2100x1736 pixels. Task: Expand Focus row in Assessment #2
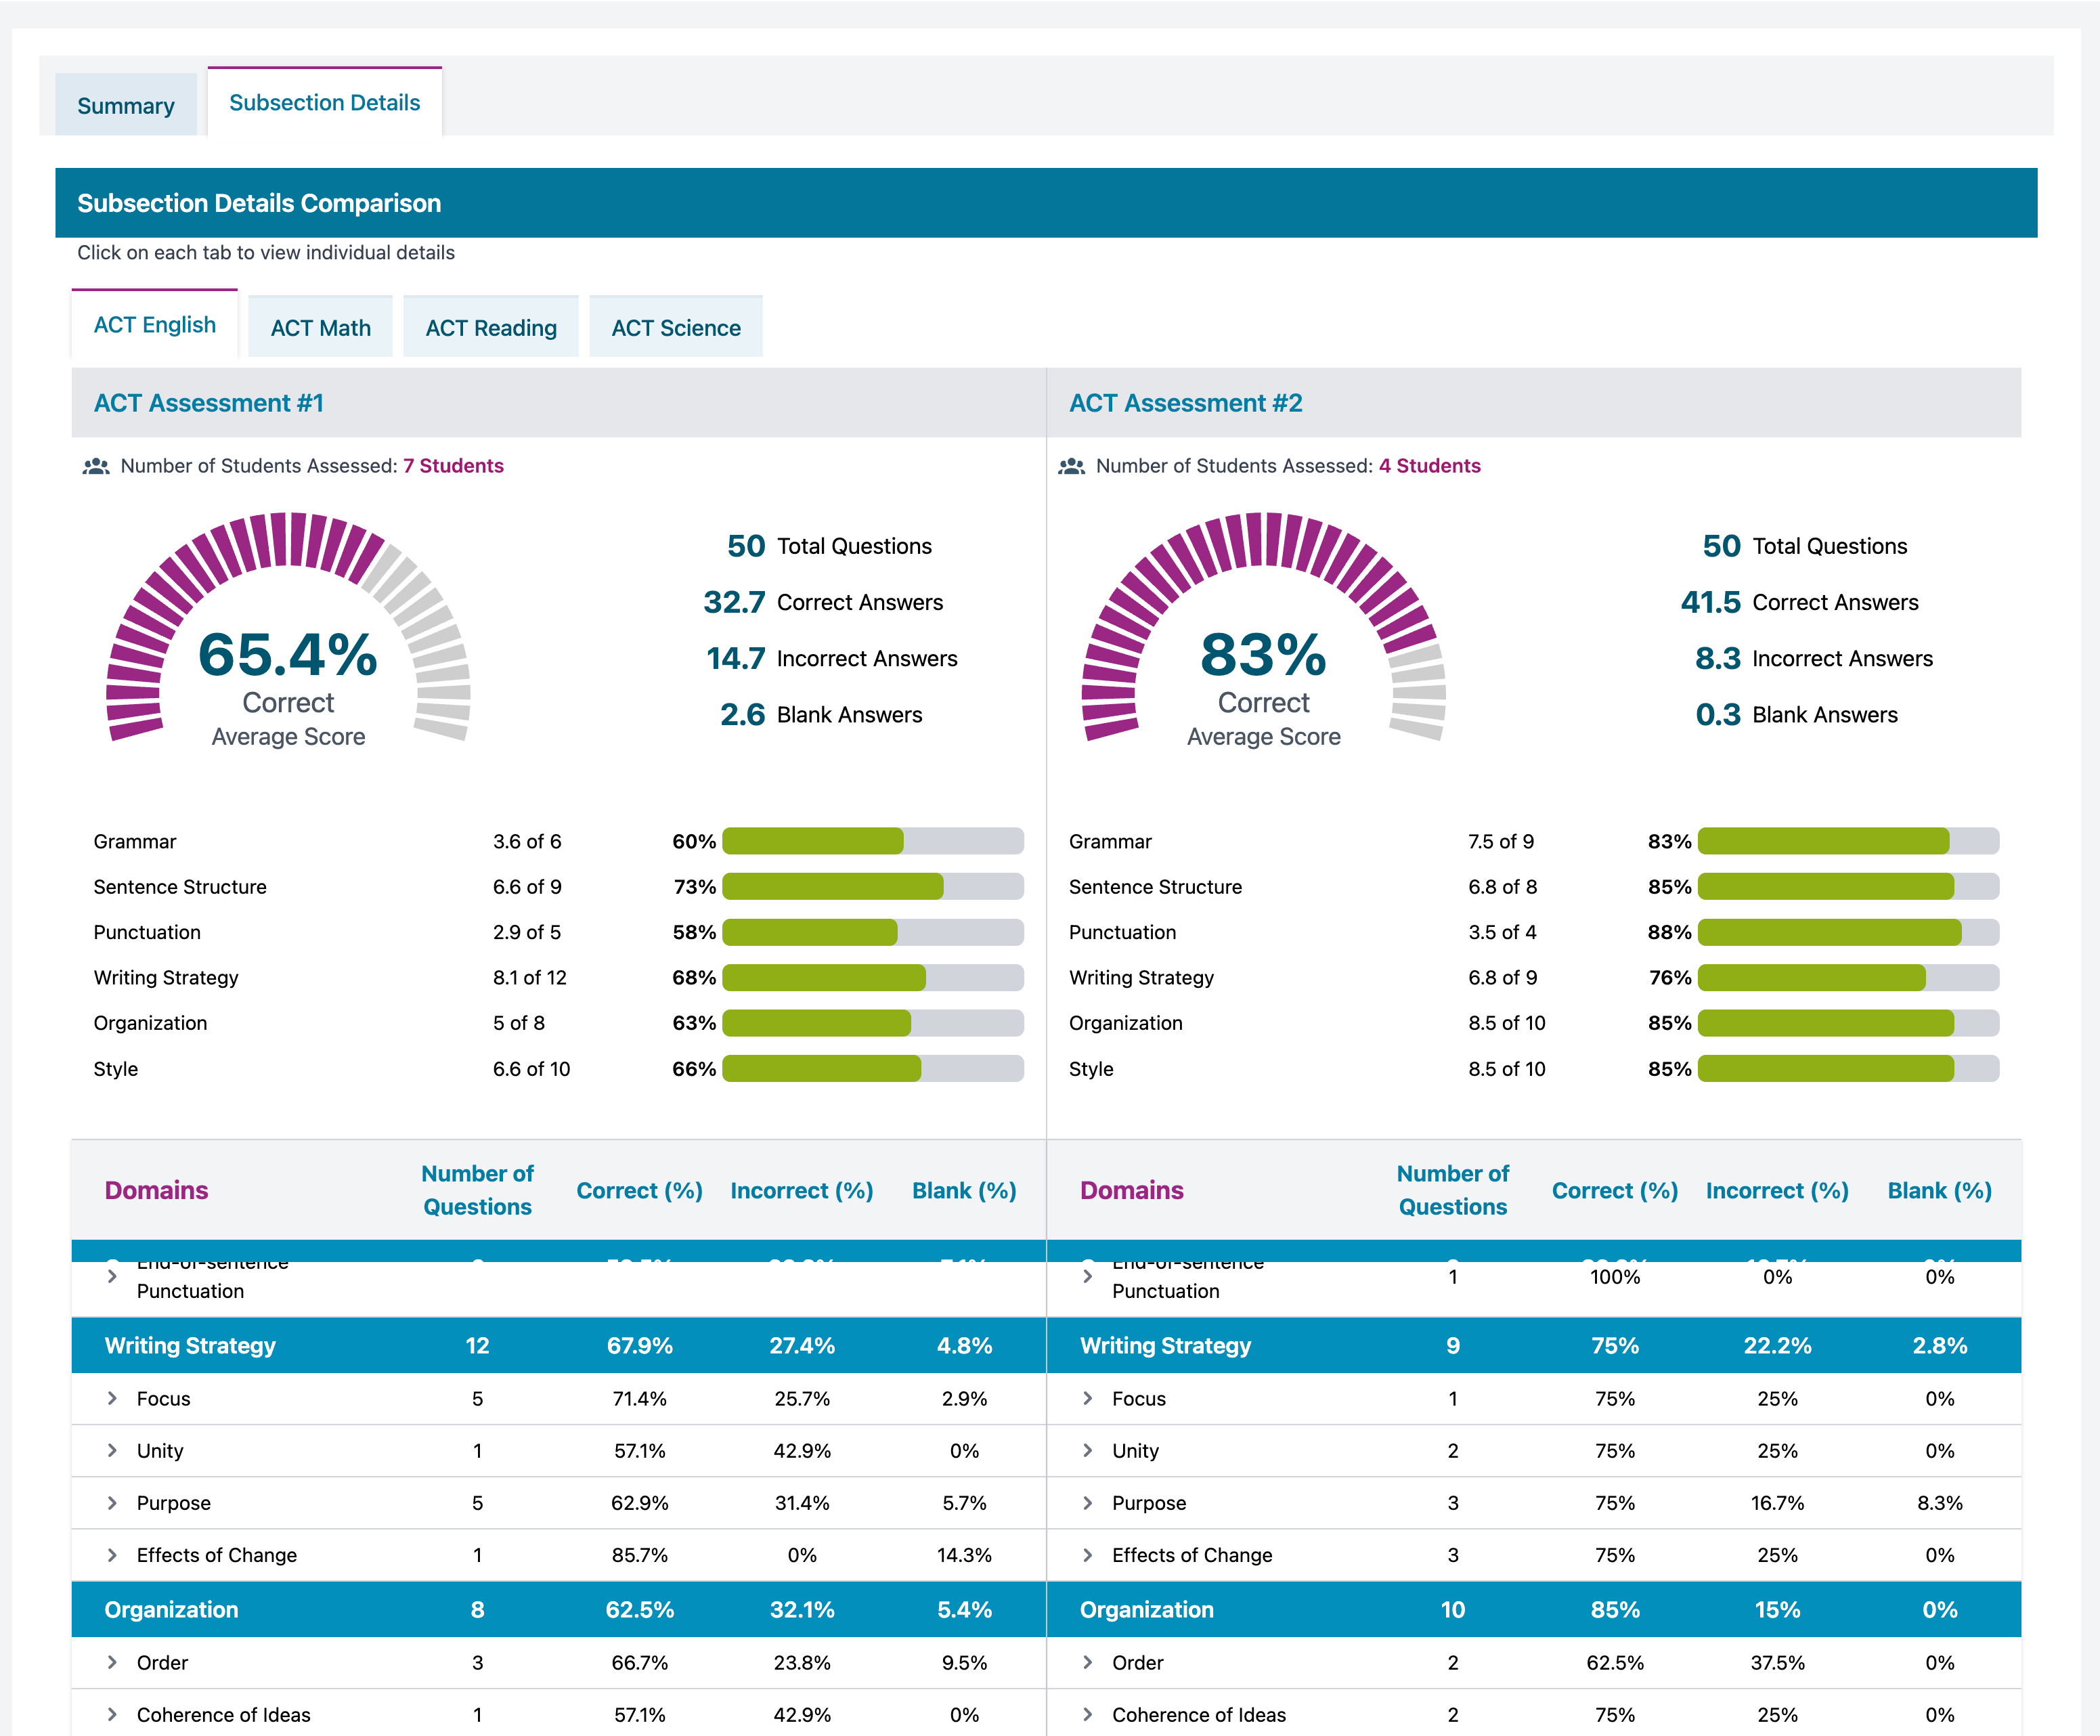pyautogui.click(x=1087, y=1398)
